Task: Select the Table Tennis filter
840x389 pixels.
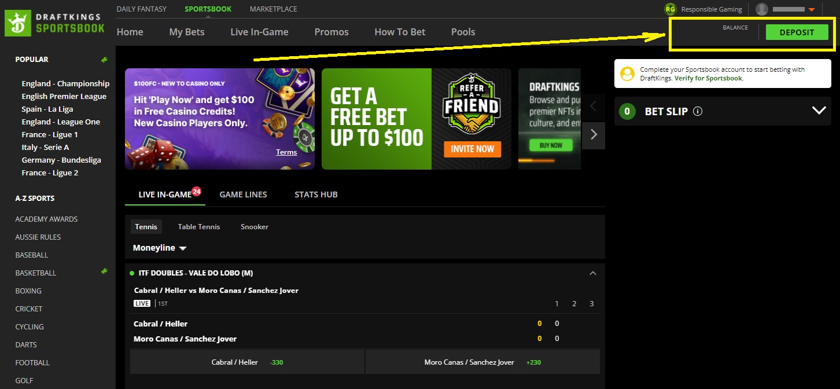Action: (x=198, y=226)
